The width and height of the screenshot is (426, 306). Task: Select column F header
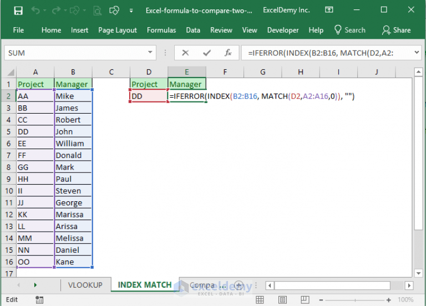coord(225,72)
